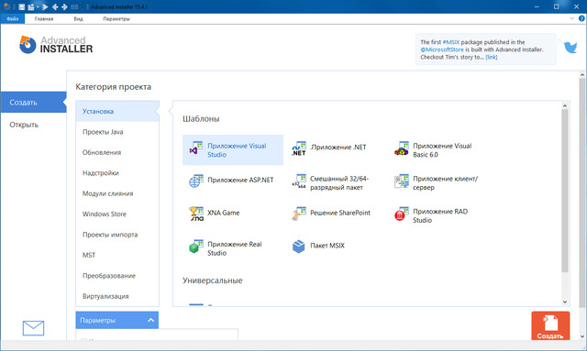This screenshot has height=351, width=587.
Task: Select the XNA Game trophy icon
Action: pyautogui.click(x=195, y=214)
